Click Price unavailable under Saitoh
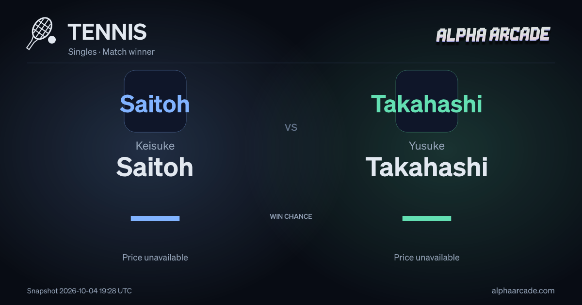582x305 pixels. pyautogui.click(x=155, y=258)
